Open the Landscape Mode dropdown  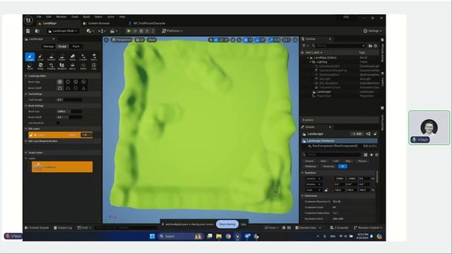[63, 31]
